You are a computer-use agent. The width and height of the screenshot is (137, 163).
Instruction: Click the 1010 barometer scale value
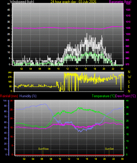(x=128, y=22)
